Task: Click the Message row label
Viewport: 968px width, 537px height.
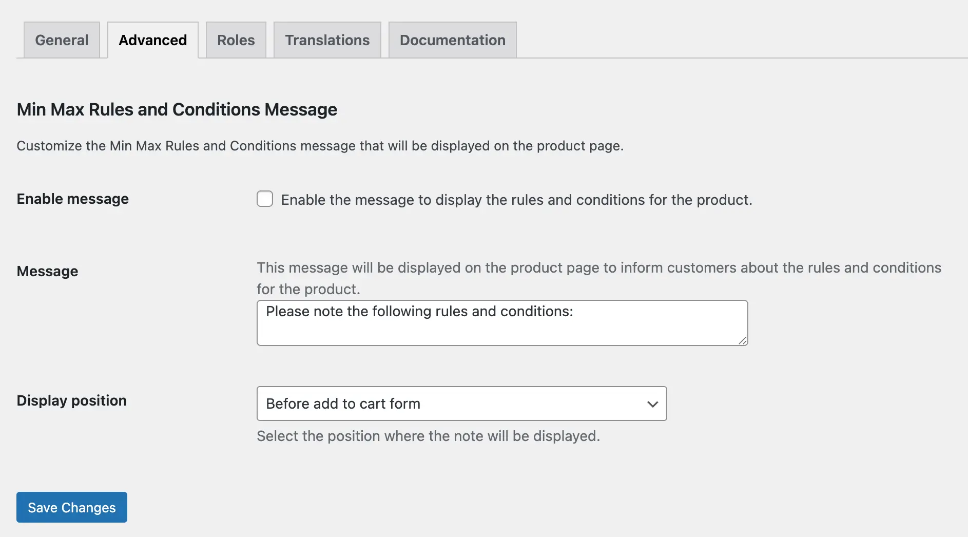Action: click(47, 271)
